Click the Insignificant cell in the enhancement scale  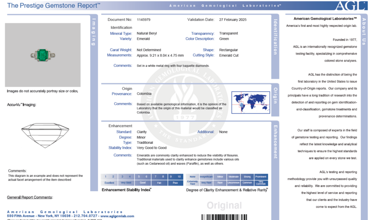[206, 177]
